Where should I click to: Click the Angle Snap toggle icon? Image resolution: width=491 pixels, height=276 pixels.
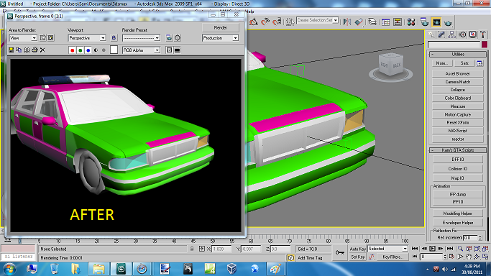click(253, 22)
